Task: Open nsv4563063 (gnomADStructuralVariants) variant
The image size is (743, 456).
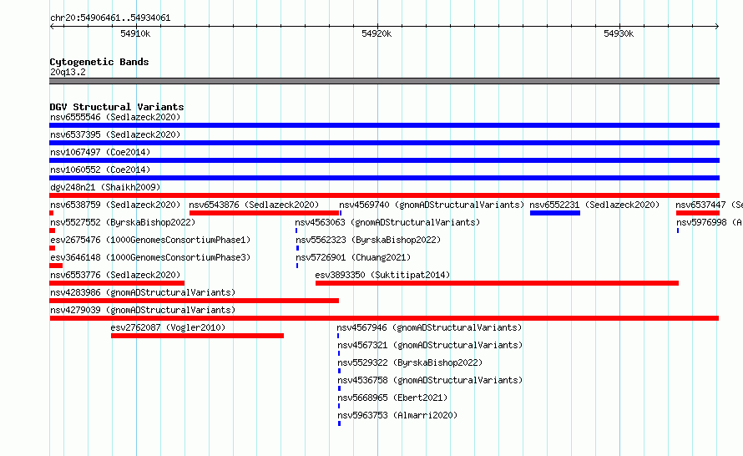Action: (x=387, y=222)
